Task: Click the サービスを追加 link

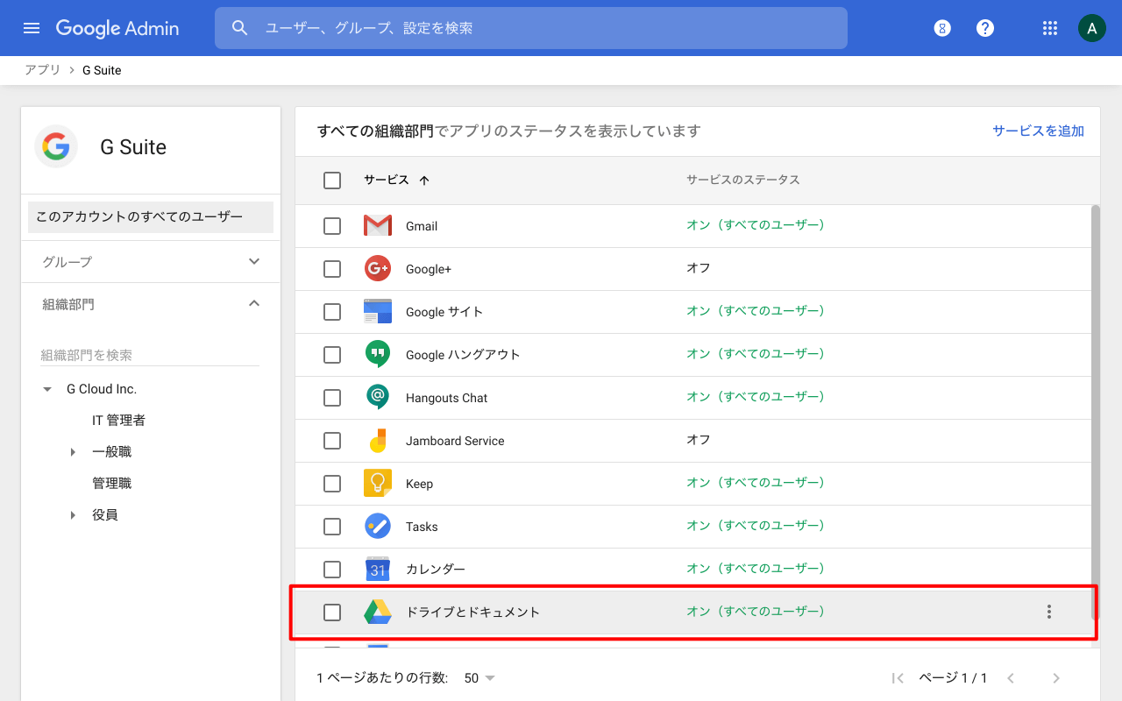Action: tap(1038, 131)
